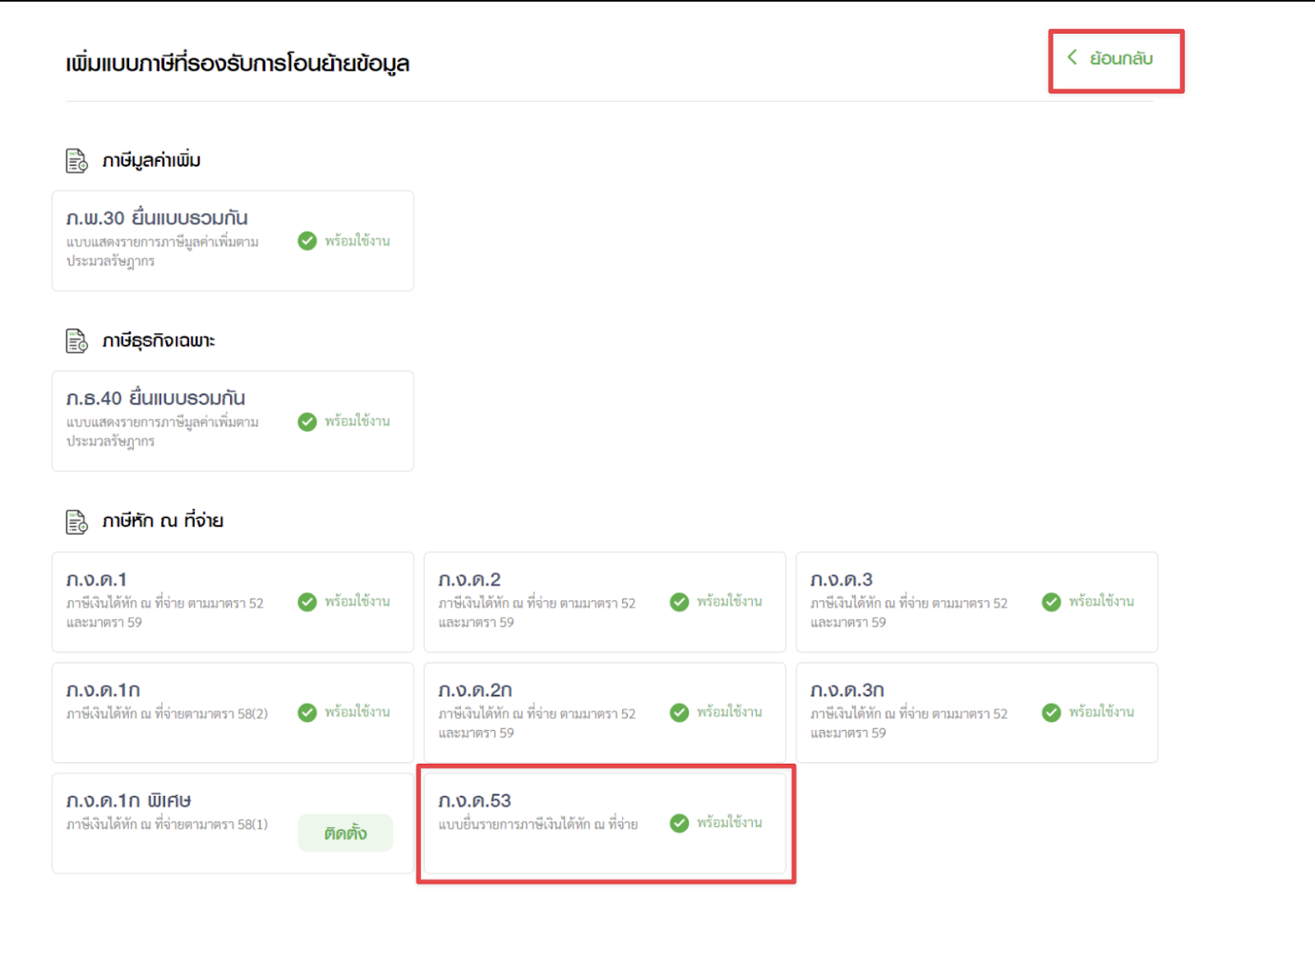Click the ภาษีหัก ณ ที่จ่าย section icon
The height and width of the screenshot is (960, 1315).
(x=76, y=521)
